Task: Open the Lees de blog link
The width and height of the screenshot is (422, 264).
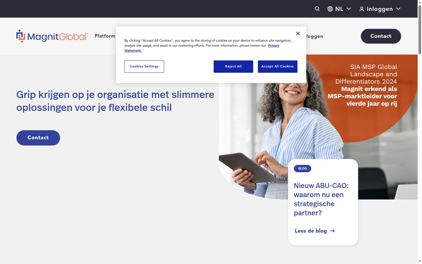Action: (311, 231)
